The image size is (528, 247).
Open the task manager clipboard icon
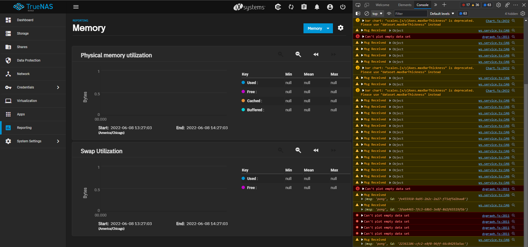[304, 7]
